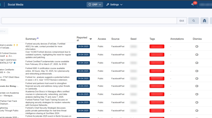The width and height of the screenshot is (212, 118).
Task: Click FacebookPost source in Fibonacci extension row
Action: (x=118, y=78)
